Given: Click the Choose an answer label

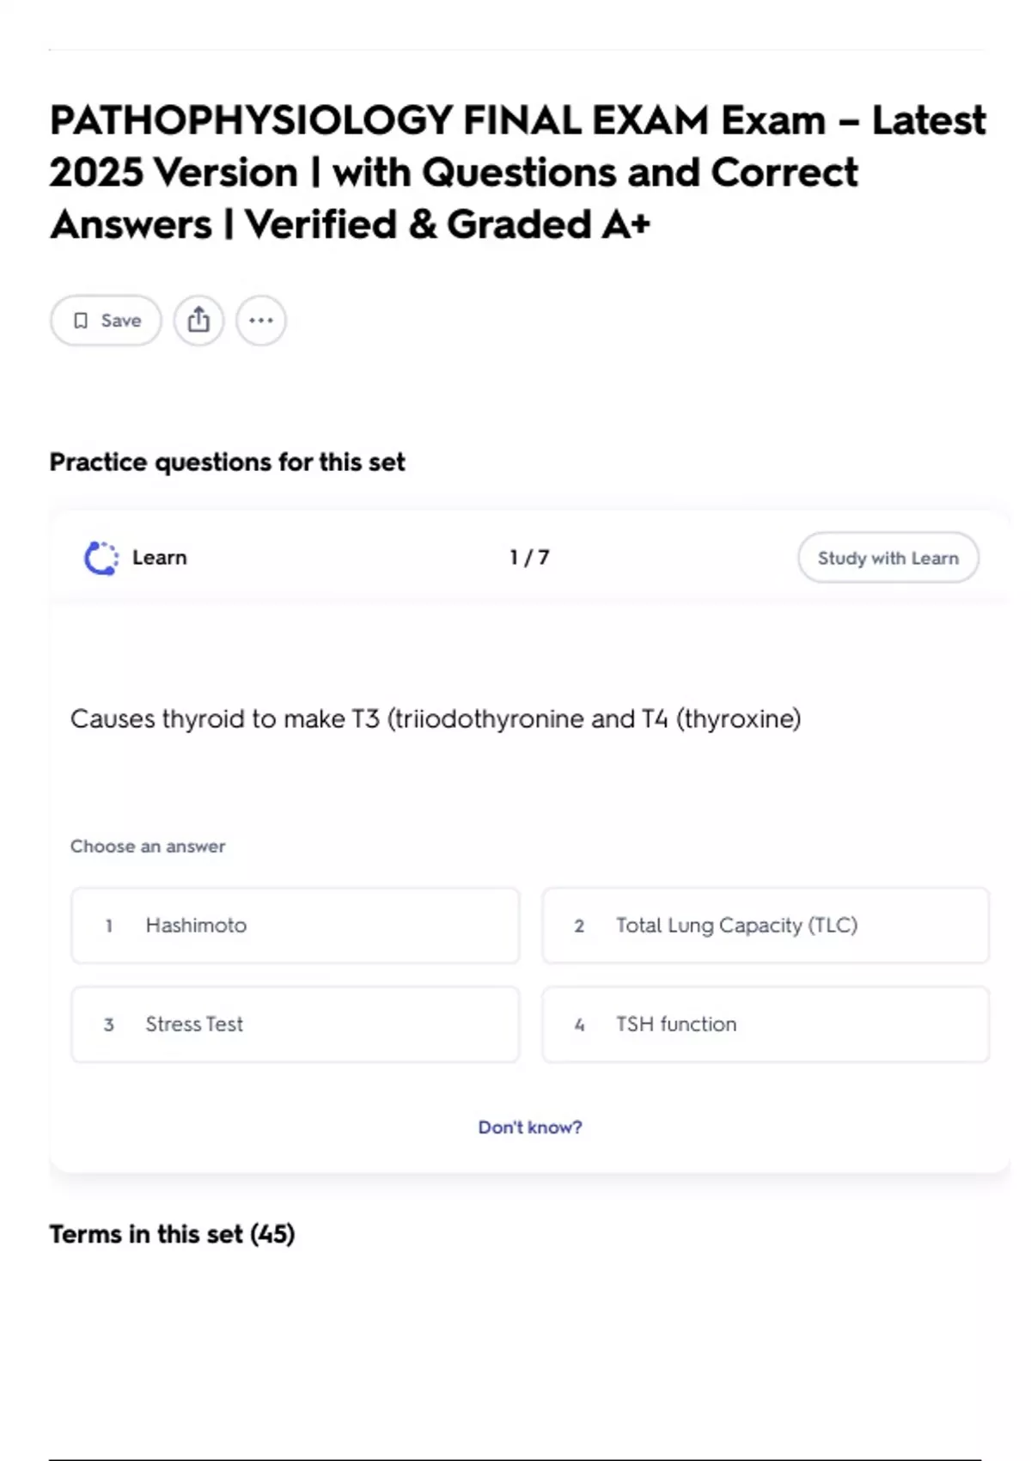Looking at the screenshot, I should click(x=148, y=847).
